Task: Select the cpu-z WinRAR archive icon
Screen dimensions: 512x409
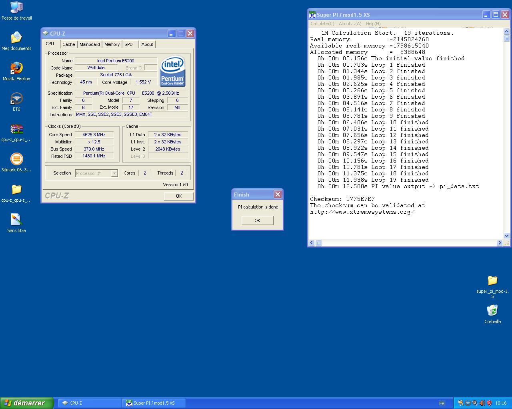Action: (16, 132)
